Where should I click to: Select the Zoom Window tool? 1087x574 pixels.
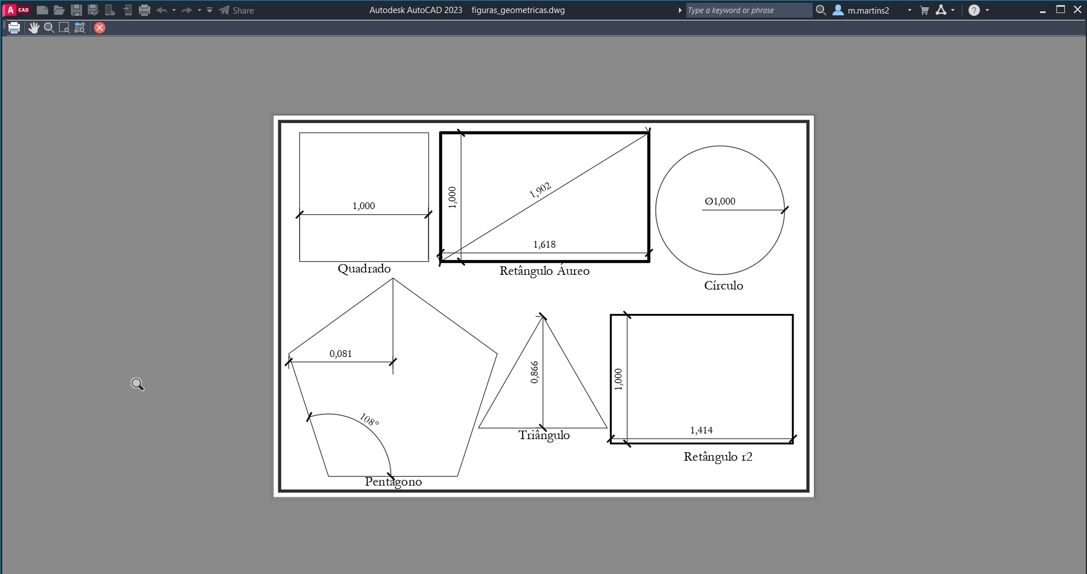64,28
